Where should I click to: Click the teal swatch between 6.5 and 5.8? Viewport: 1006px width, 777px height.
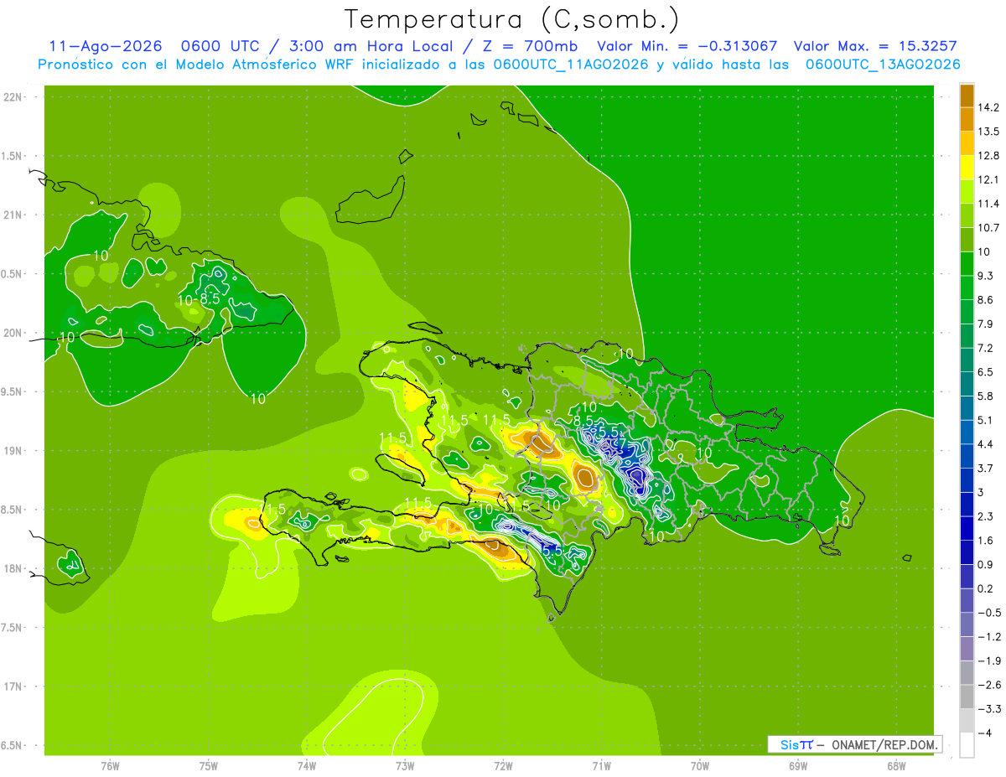pos(967,384)
